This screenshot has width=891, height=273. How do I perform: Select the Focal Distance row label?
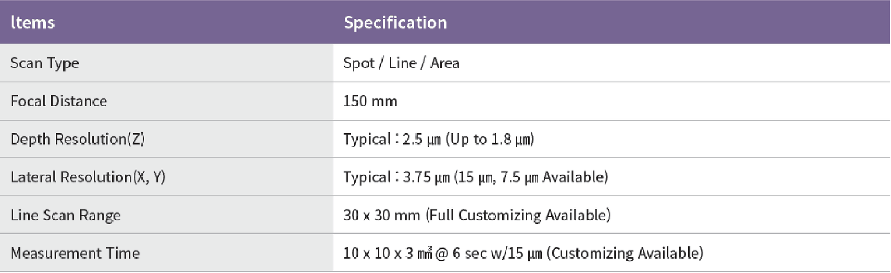[x=58, y=101]
